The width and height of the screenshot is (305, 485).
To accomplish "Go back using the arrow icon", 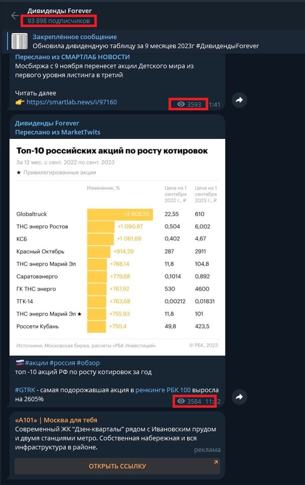I will pos(15,16).
